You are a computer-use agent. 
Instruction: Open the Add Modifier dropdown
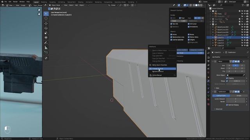click(230, 57)
